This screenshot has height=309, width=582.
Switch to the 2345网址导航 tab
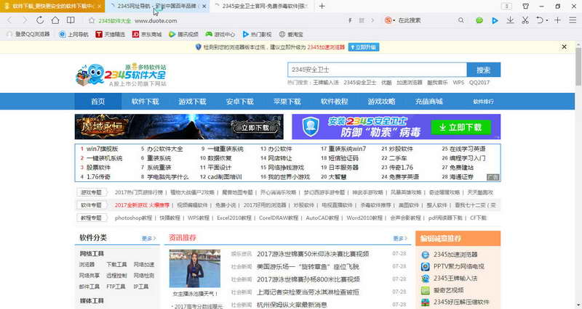click(x=157, y=7)
